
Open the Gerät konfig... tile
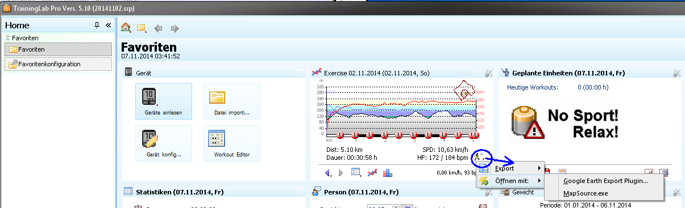click(164, 143)
